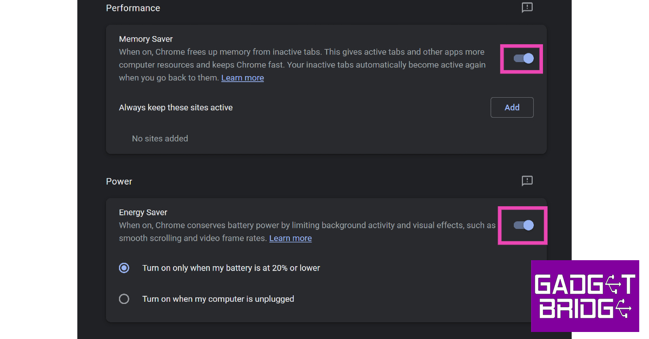Click the Power section heading
The height and width of the screenshot is (339, 649).
coord(119,181)
